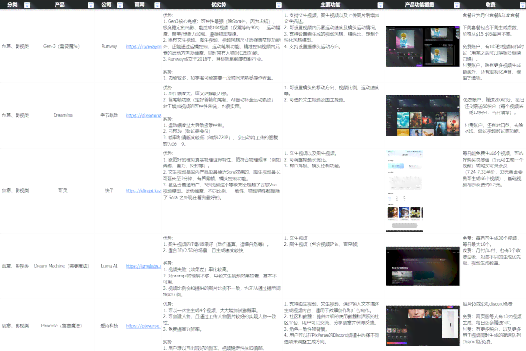Select the pricing cell for Dream Machine
The image size is (526, 351).
[x=493, y=266]
